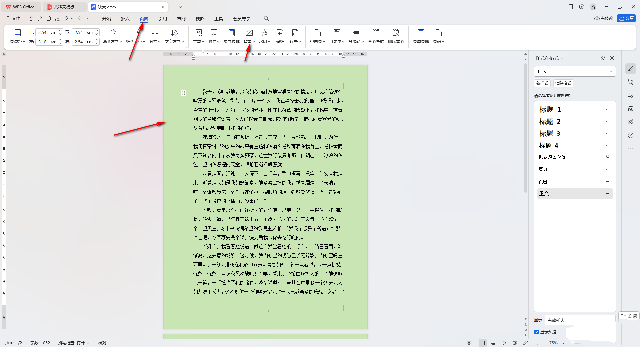Image resolution: width=640 pixels, height=347 pixels.
Task: Switch to the 审阅 ribbon tab
Action: coord(181,19)
